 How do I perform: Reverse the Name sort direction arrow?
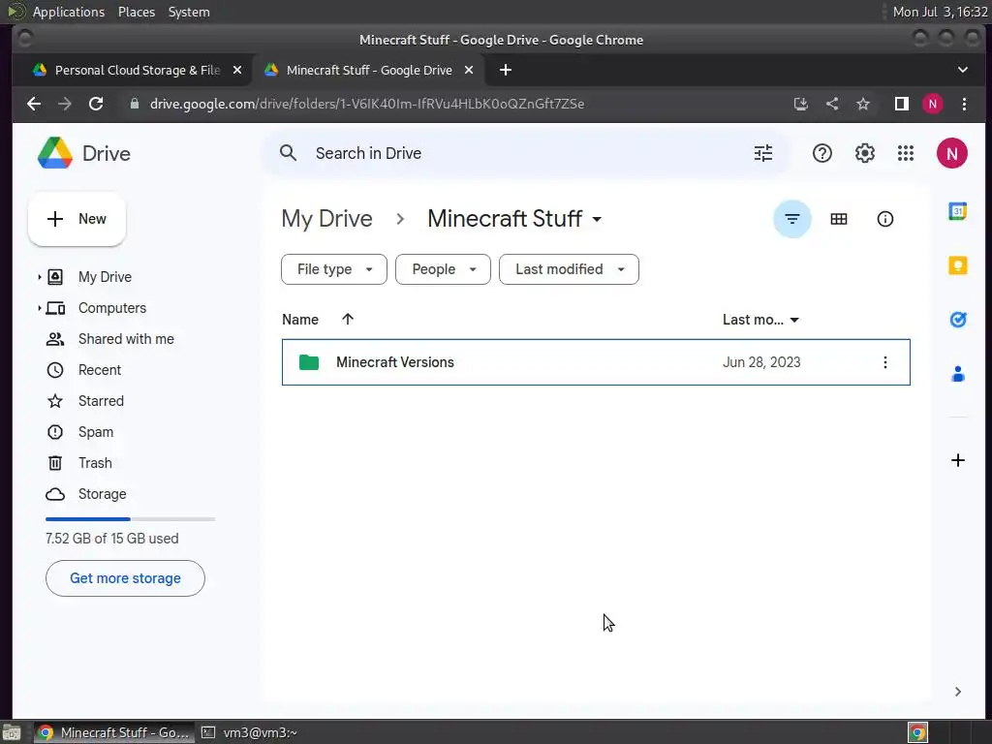coord(348,319)
